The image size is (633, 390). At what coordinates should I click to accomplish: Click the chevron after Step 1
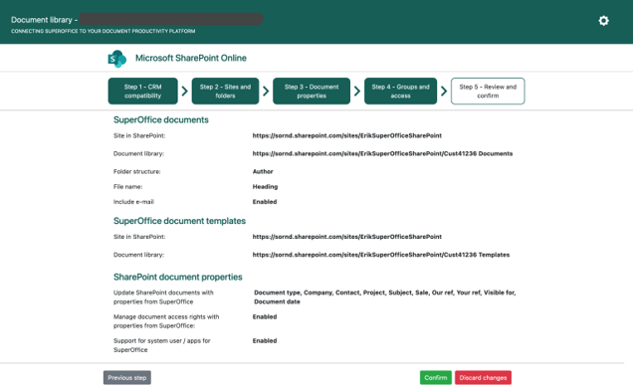pyautogui.click(x=184, y=91)
